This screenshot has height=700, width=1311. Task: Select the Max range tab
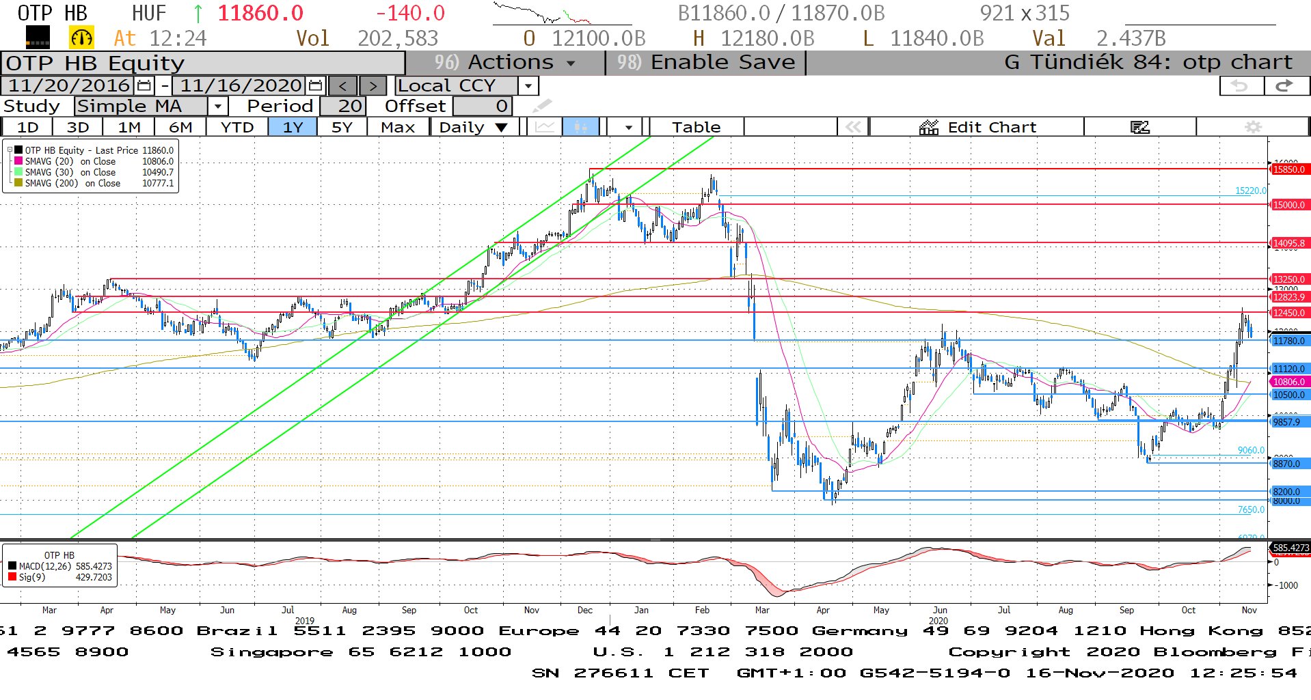[398, 127]
